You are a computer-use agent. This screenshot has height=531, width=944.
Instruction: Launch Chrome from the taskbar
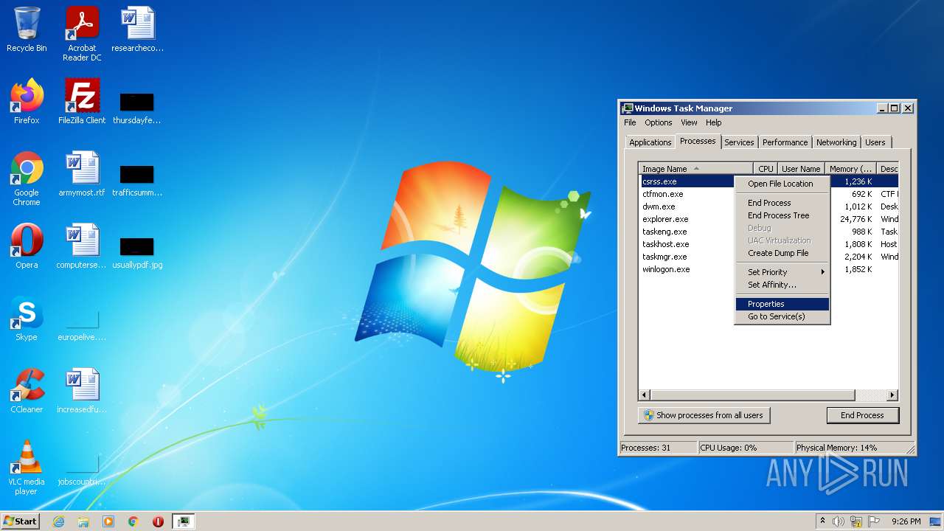point(133,521)
